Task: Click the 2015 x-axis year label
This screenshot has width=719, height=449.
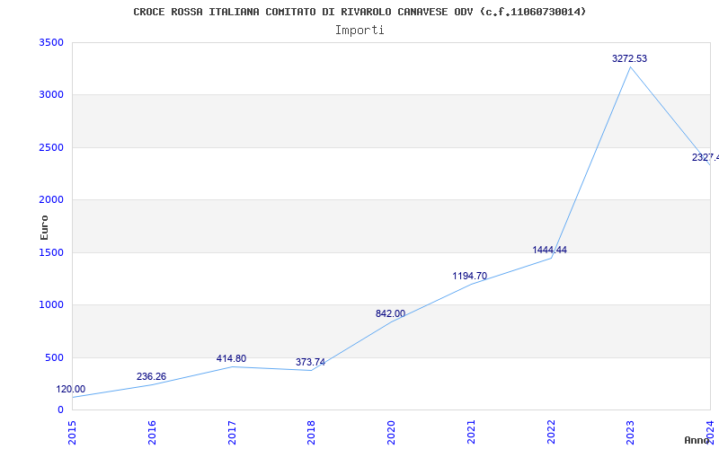Action: (x=72, y=433)
